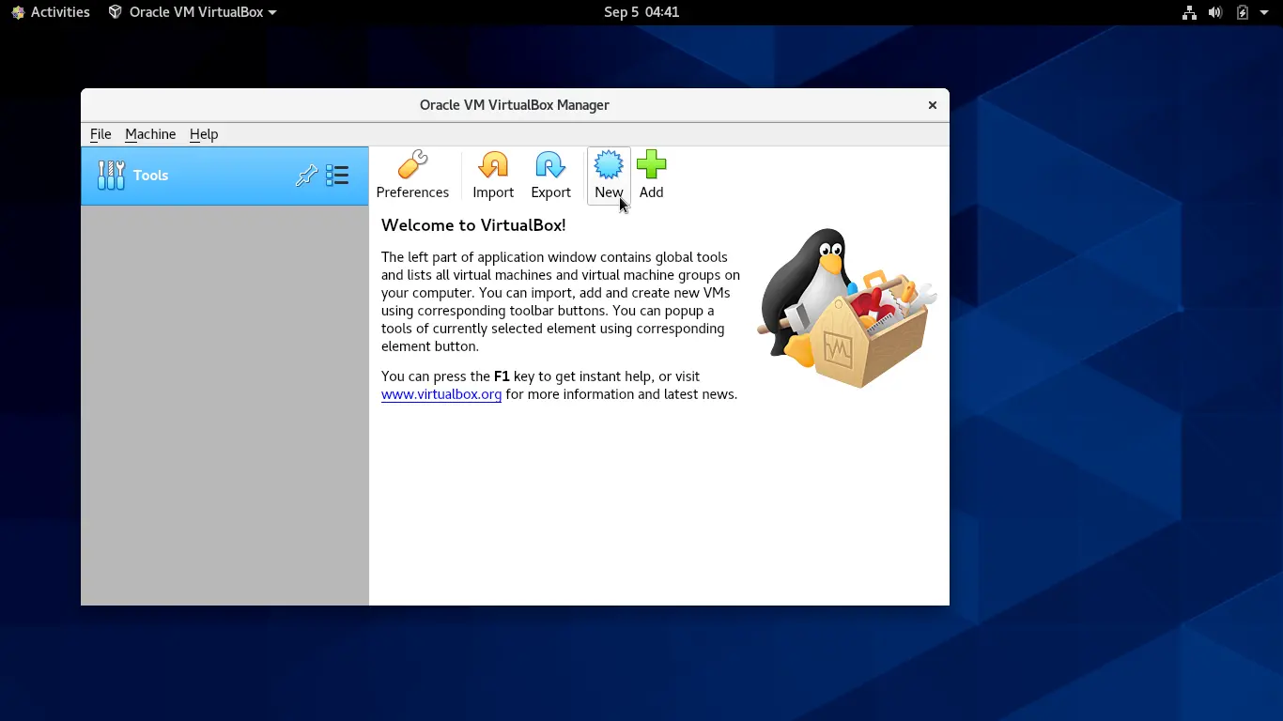Open the Help menu for instant help
Screen dimensions: 1283x721
(x=204, y=134)
